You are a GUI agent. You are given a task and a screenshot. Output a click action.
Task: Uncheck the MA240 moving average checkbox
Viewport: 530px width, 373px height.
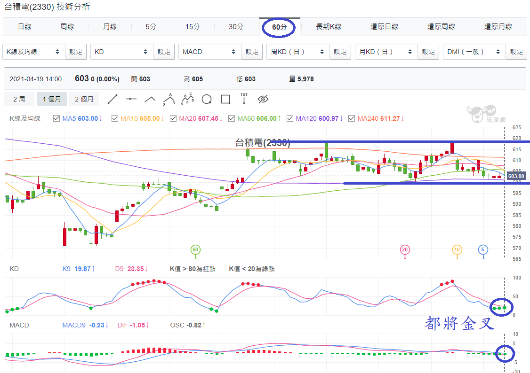352,118
